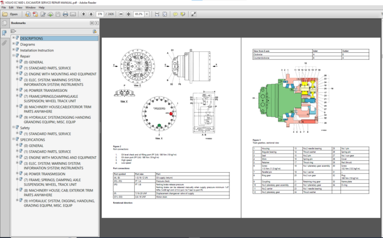383x238 pixels.
Task: Click the Open file toolbar button
Action: click(10, 14)
